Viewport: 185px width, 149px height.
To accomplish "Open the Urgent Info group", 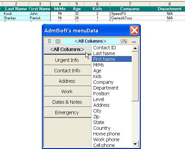I will pos(67,60).
